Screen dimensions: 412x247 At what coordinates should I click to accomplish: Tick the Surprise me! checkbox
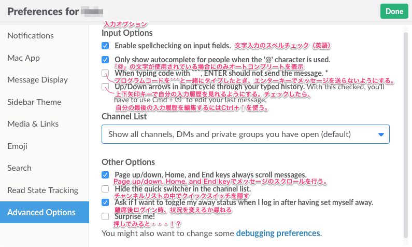[105, 216]
